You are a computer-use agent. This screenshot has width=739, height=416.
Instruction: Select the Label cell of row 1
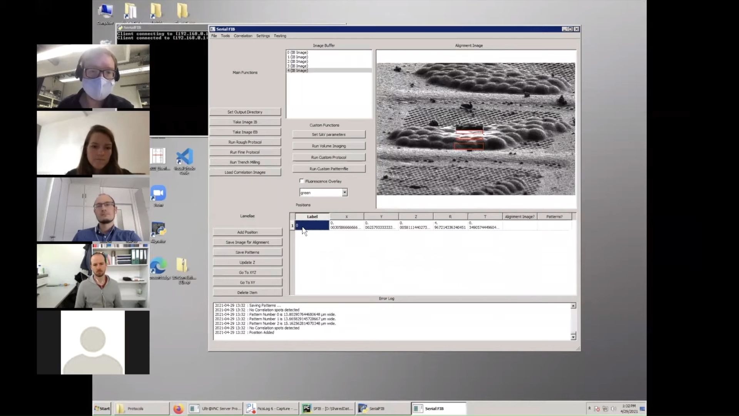point(312,225)
